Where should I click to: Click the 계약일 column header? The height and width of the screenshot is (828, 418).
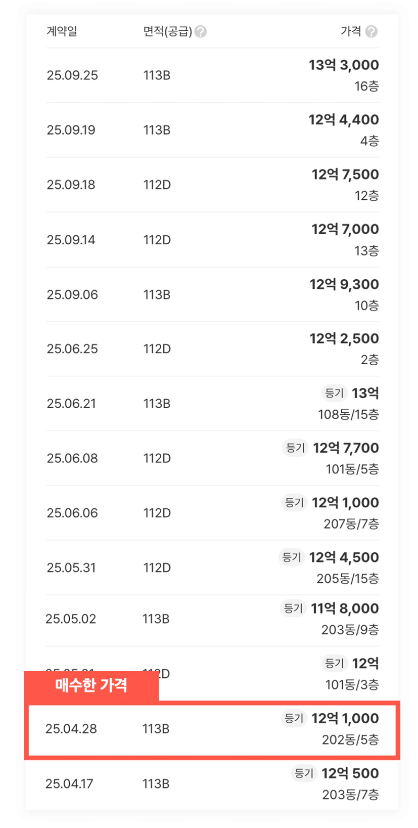click(62, 31)
